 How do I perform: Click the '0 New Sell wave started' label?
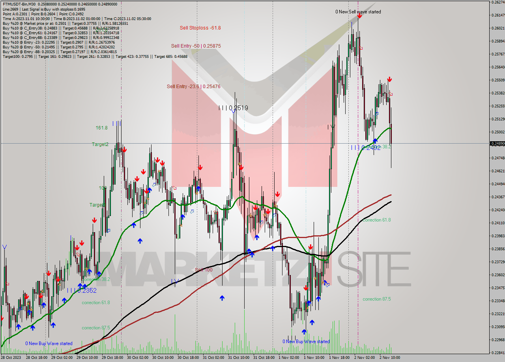(358, 12)
